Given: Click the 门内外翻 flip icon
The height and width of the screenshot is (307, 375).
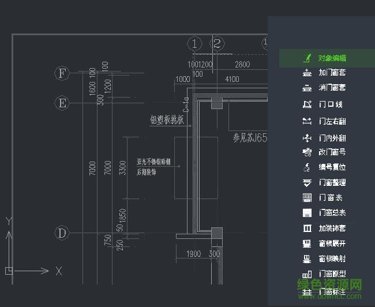Looking at the screenshot, I should (x=307, y=138).
